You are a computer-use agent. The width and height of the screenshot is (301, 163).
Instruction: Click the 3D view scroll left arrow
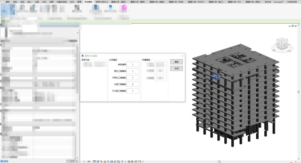(143, 161)
